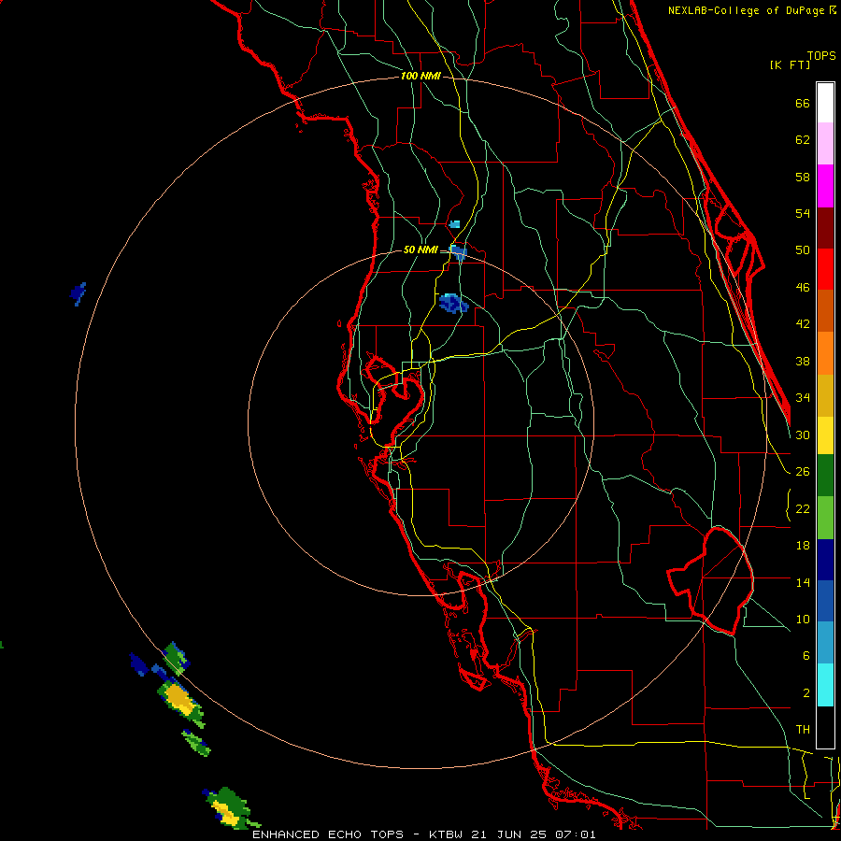Select the light green color scale swatch

click(825, 518)
